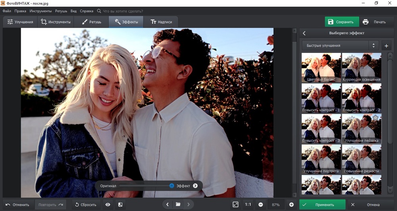Viewport: 397px width, 211px height.
Task: Open the Вид menu
Action: (73, 11)
